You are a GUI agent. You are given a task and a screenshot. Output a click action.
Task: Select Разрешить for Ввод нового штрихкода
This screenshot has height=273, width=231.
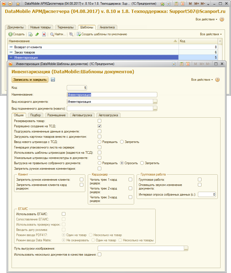click(99, 142)
